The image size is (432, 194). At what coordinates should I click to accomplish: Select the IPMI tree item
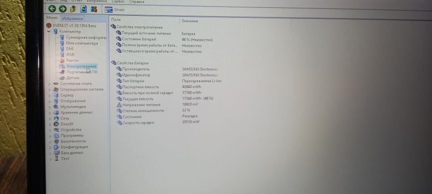pos(70,55)
